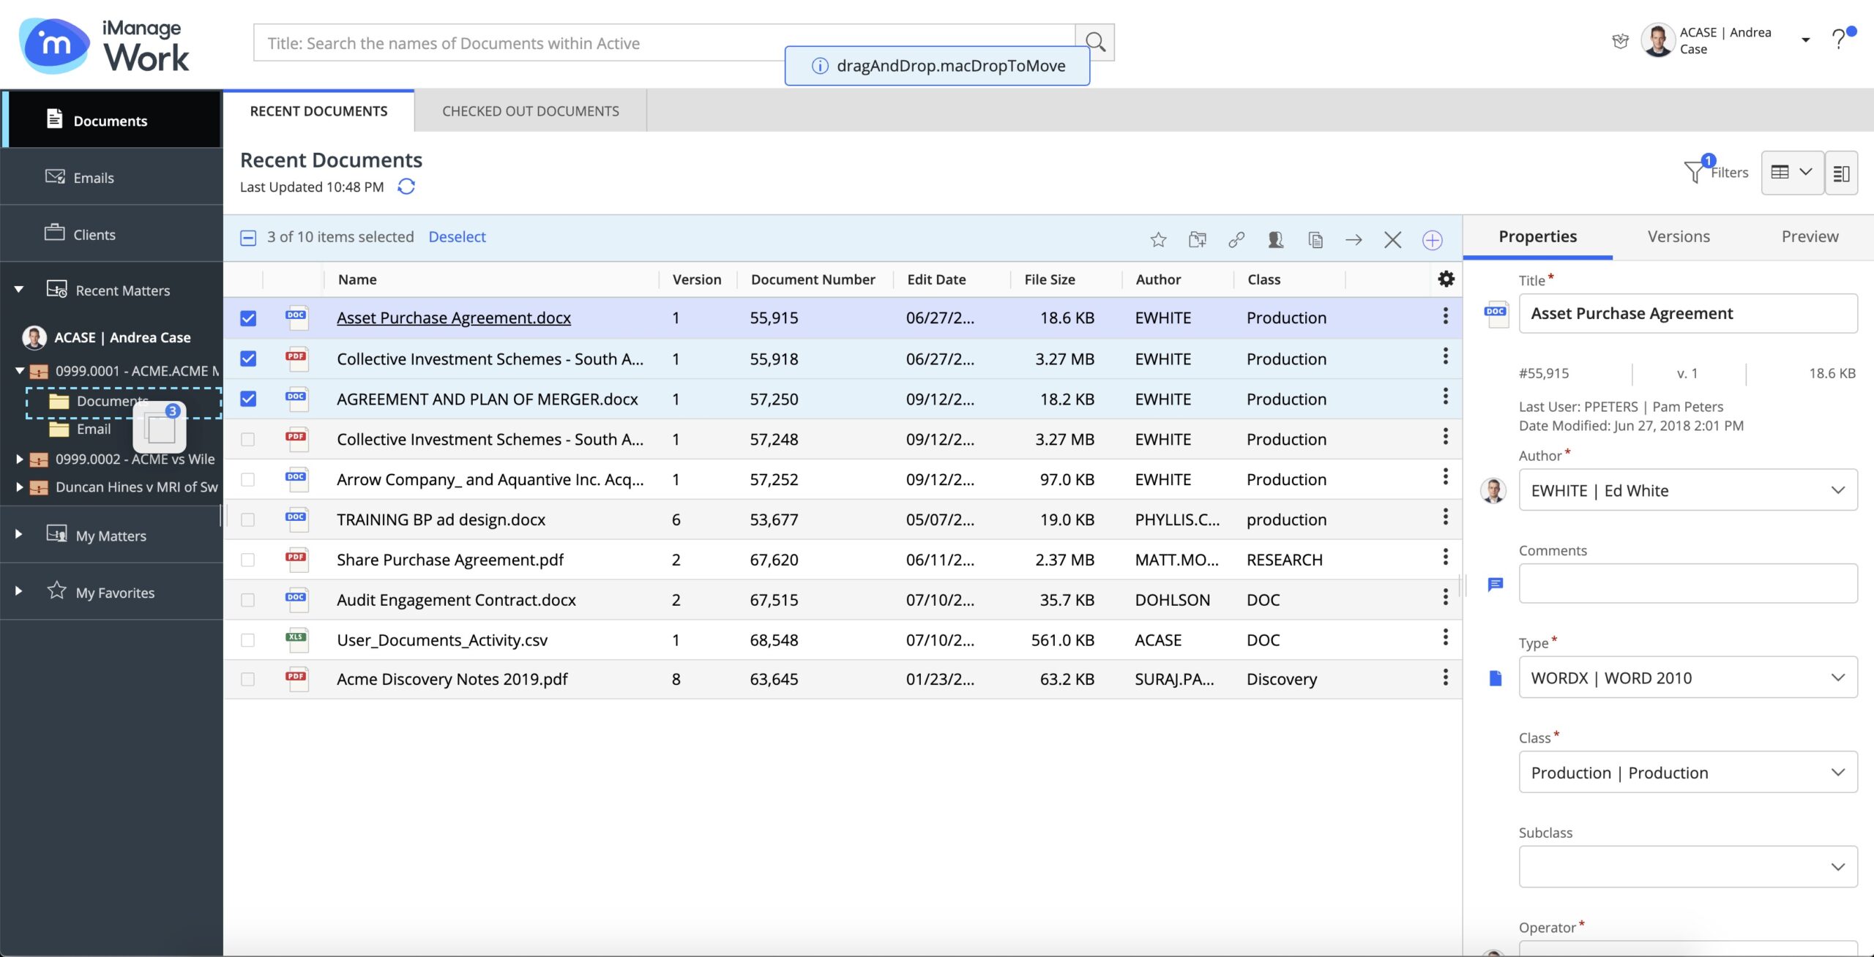
Task: Switch to Checked Out Documents tab
Action: [x=530, y=111]
